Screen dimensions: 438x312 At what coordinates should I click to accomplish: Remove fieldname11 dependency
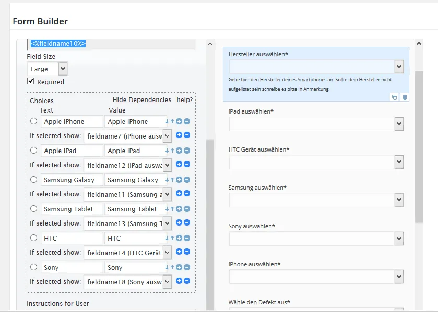187,193
